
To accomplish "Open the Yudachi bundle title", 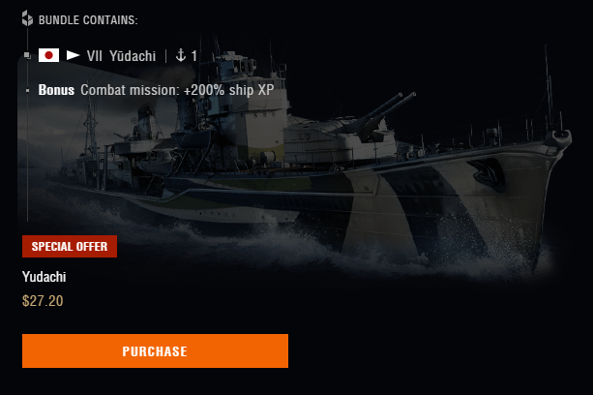I will coord(44,277).
